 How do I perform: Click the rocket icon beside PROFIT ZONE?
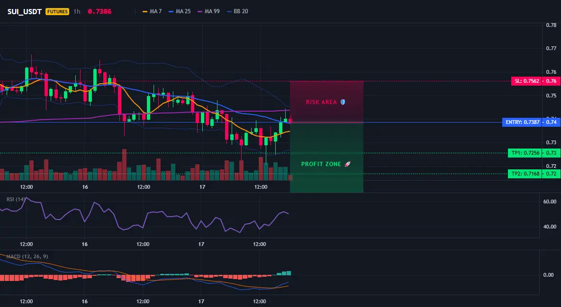click(x=347, y=164)
